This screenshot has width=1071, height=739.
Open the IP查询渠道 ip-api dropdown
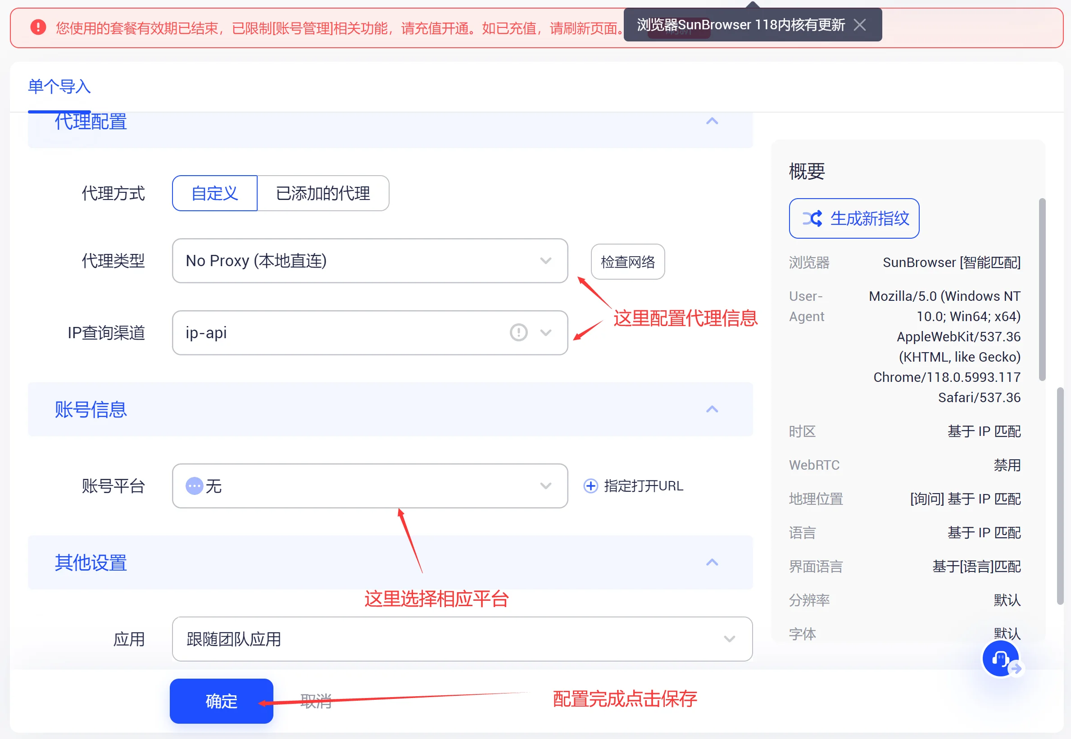pyautogui.click(x=370, y=332)
